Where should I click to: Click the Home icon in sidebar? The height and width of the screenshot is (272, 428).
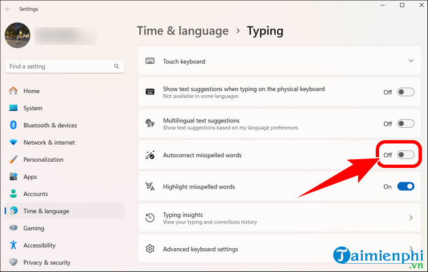click(x=13, y=90)
